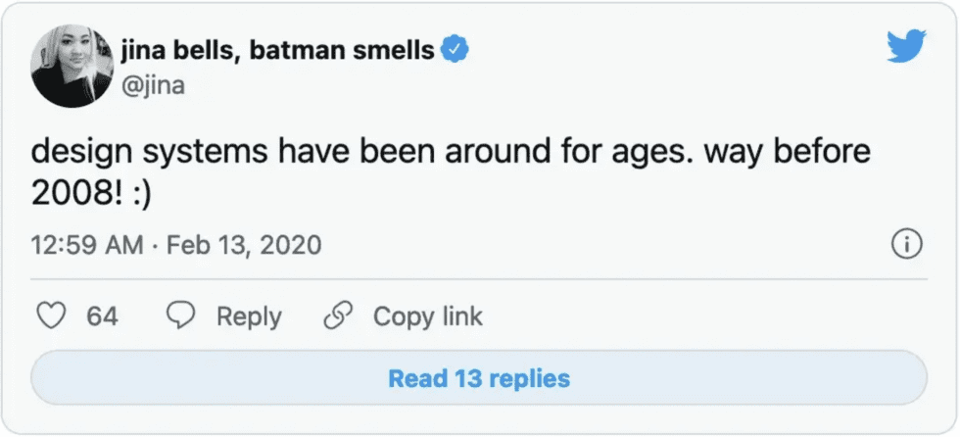Select the Copy link text

click(x=427, y=316)
